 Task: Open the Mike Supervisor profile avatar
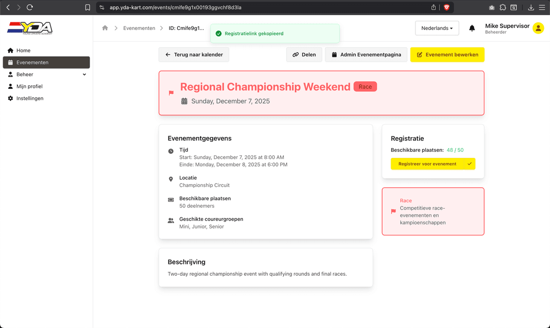coord(538,28)
